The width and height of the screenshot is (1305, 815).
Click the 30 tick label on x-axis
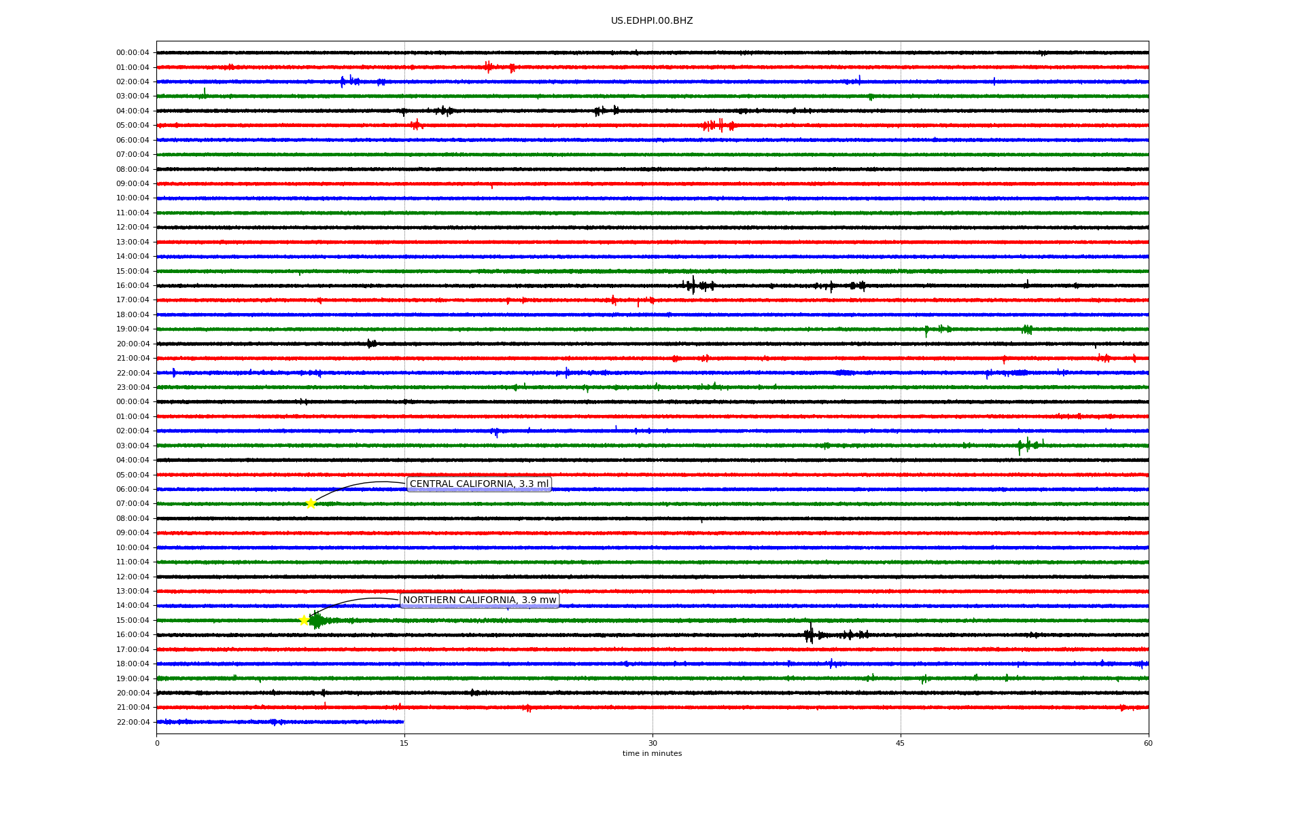pyautogui.click(x=652, y=743)
